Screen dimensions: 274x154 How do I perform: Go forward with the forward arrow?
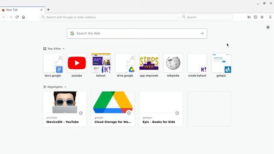11,17
